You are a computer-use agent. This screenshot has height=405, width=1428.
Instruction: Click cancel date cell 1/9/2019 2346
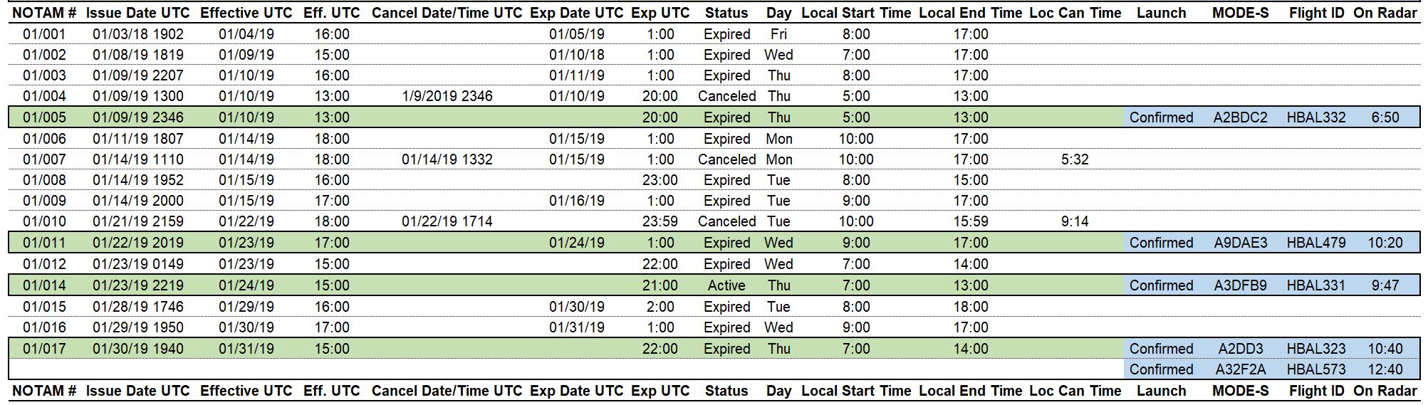tap(447, 96)
